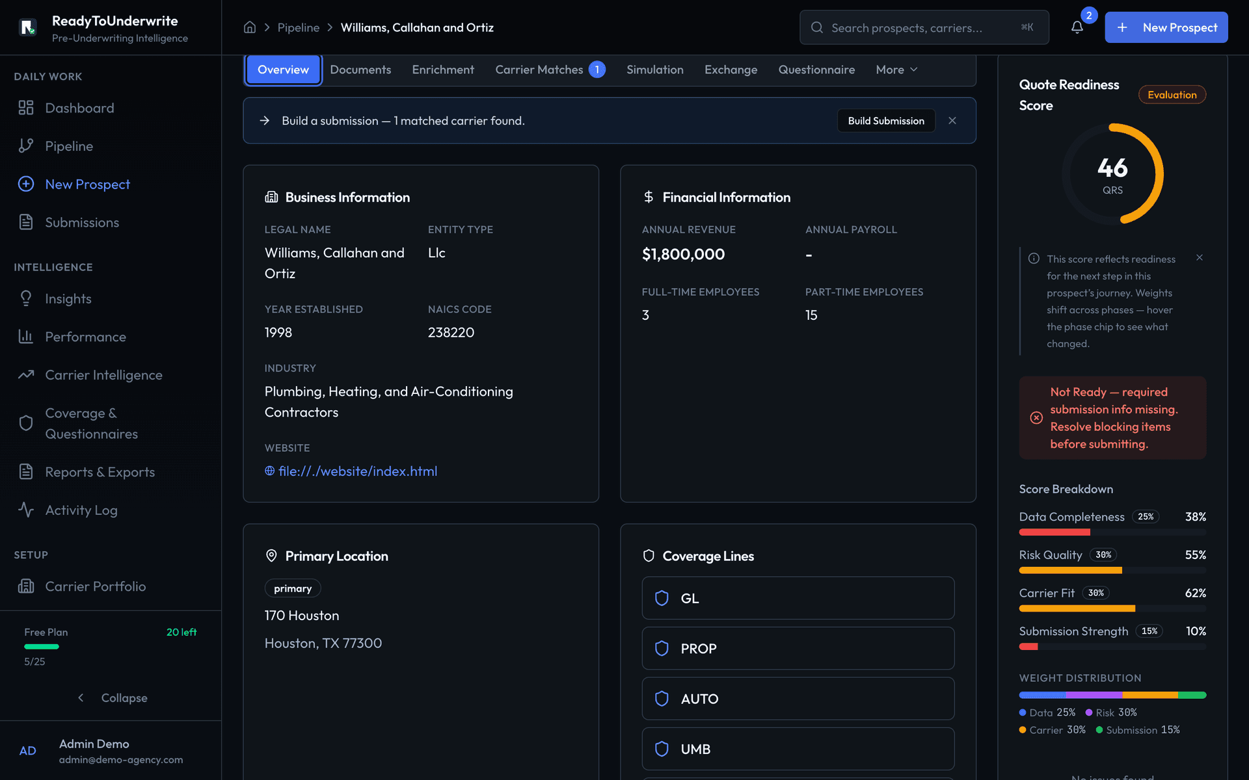Click the Risk Quality 30% weight chip
1249x780 pixels.
(1103, 555)
